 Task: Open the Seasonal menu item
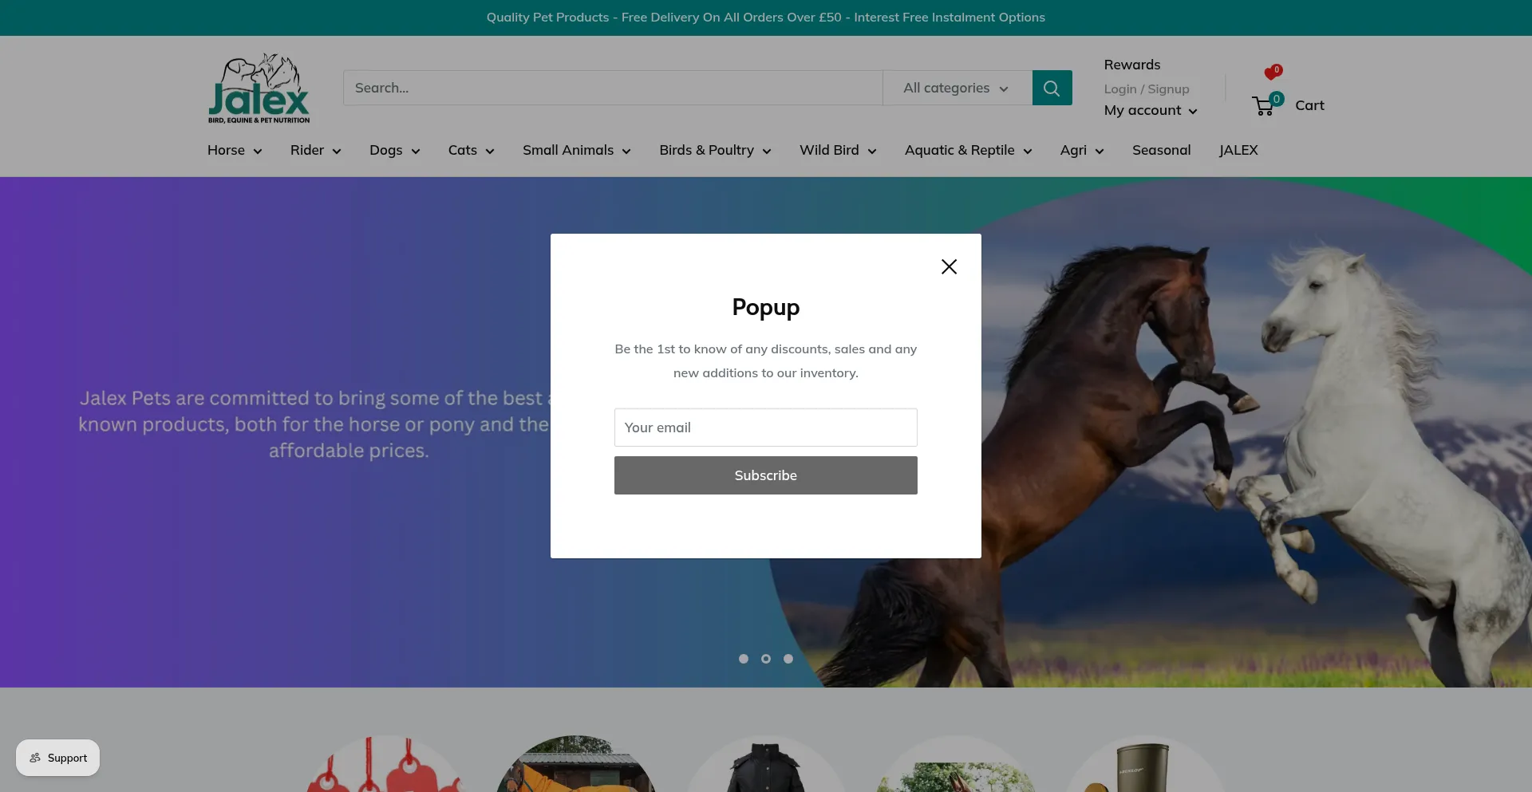coord(1162,150)
